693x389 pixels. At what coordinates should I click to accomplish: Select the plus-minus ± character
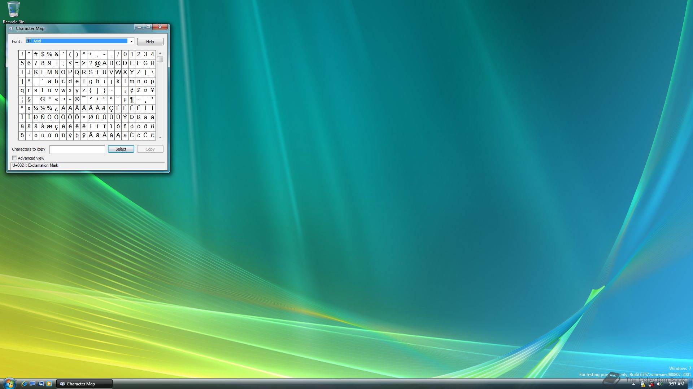tap(97, 99)
